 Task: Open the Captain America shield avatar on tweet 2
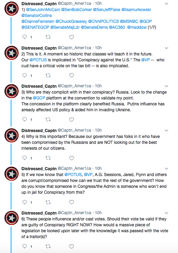click(x=12, y=53)
